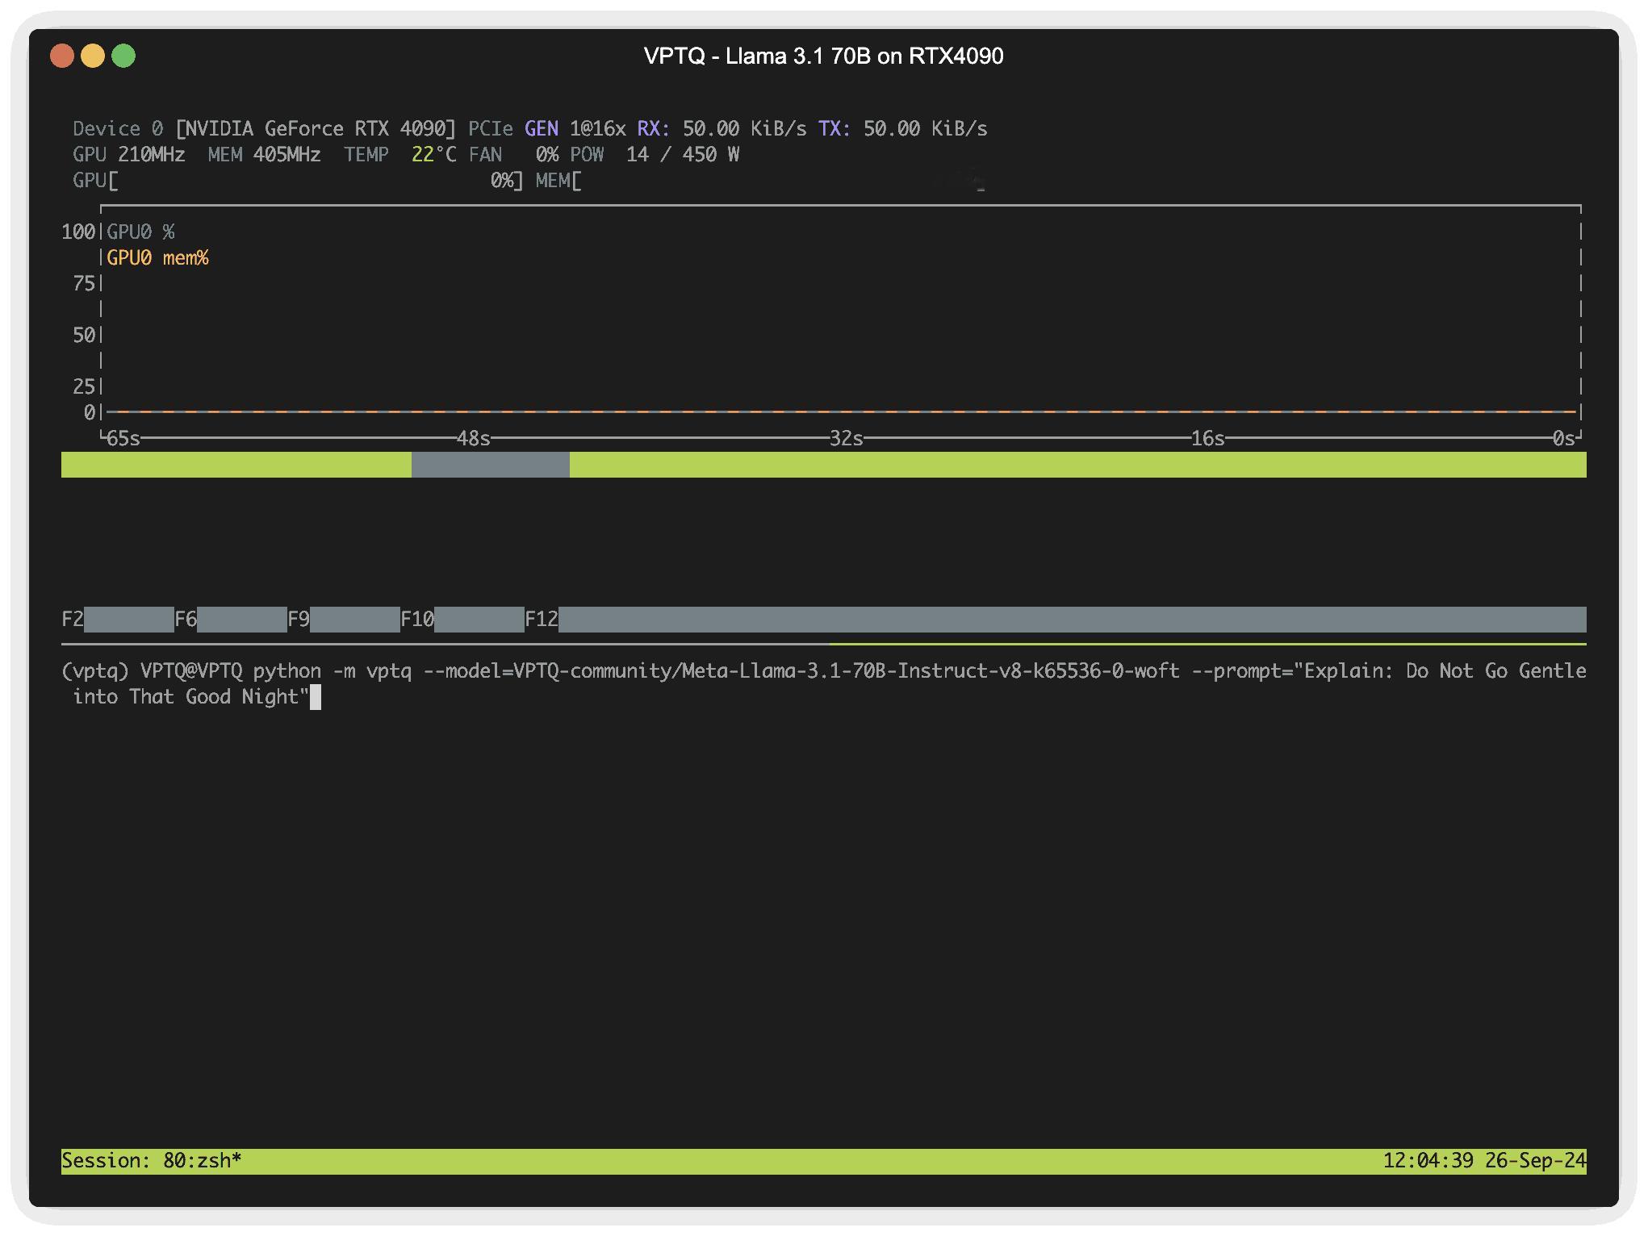Click the '75' y-axis label of the chart

click(84, 284)
